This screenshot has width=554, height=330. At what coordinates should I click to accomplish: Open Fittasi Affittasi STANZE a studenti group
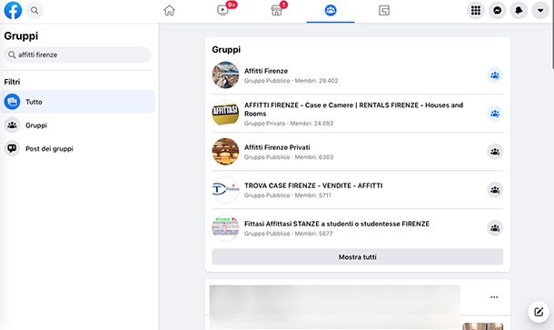[x=337, y=224]
